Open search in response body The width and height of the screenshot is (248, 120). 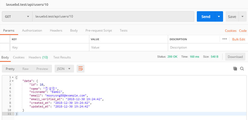click(x=242, y=69)
